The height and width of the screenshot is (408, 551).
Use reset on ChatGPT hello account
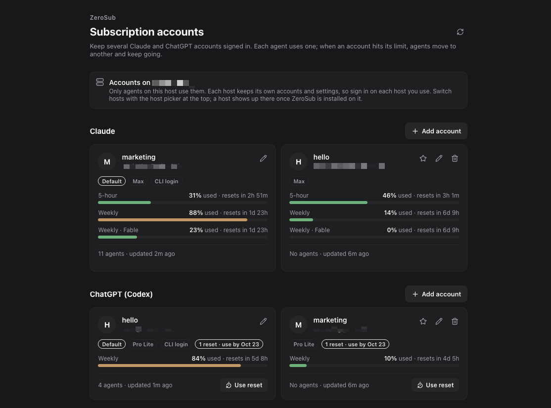click(244, 385)
